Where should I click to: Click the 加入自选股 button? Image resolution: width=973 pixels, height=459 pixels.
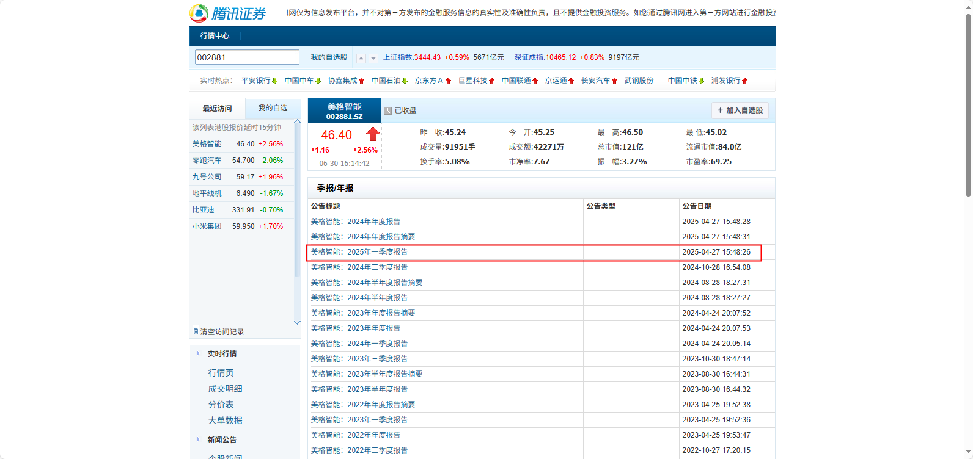click(740, 110)
